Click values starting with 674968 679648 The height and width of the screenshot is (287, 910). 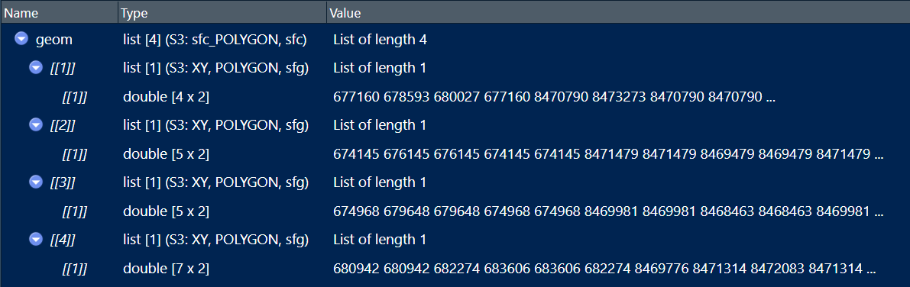tap(609, 211)
